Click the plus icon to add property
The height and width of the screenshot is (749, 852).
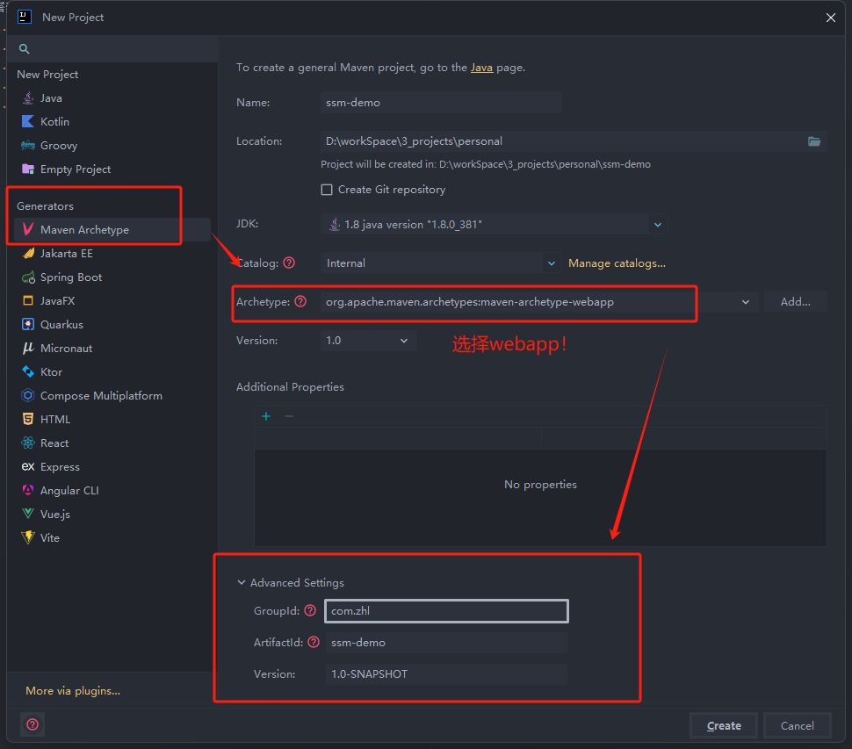(x=266, y=416)
